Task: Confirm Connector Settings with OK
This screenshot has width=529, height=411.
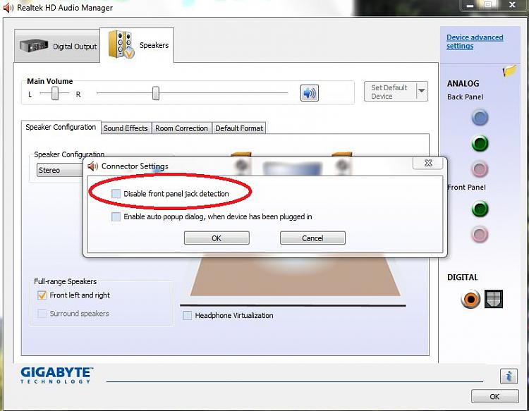Action: tap(217, 238)
